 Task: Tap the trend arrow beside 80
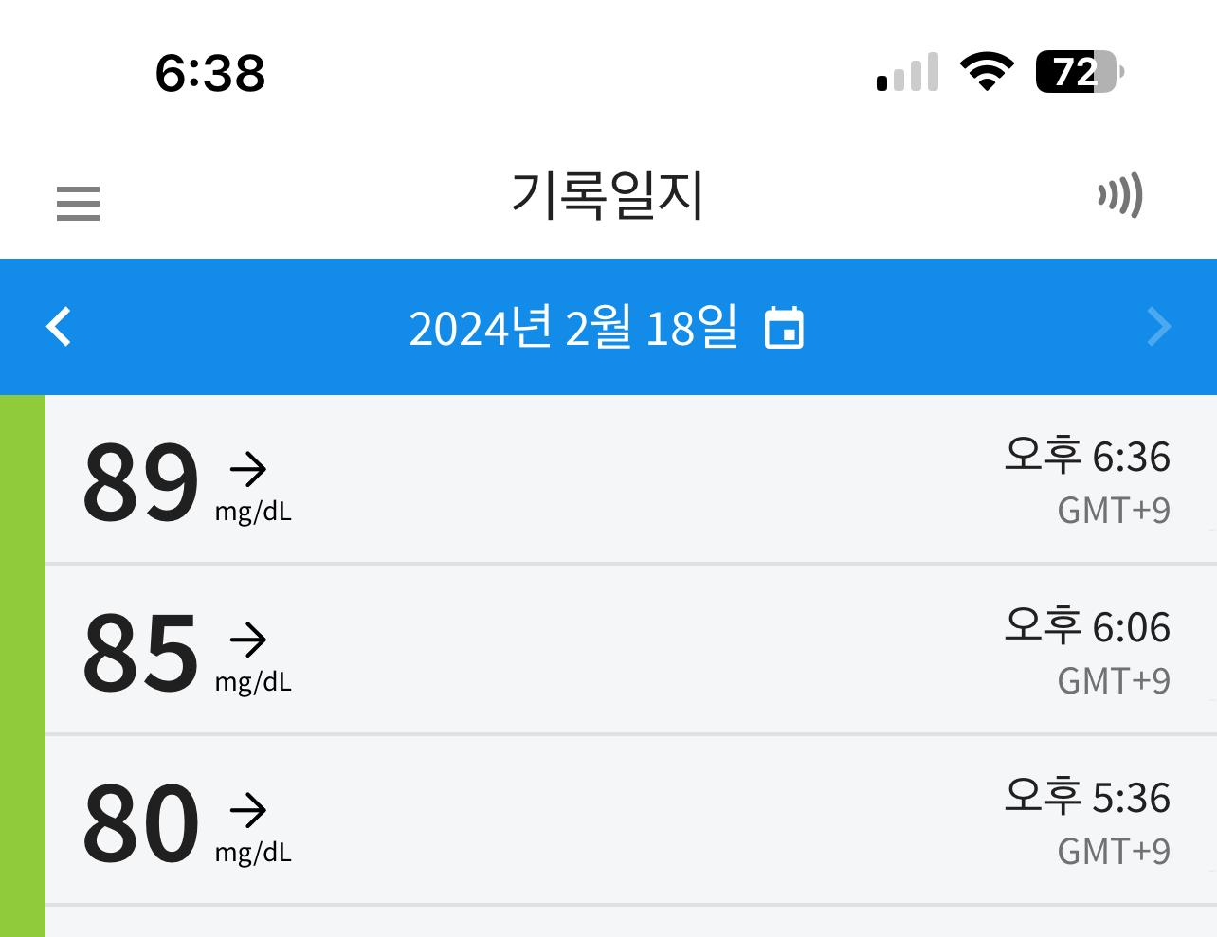tap(248, 810)
